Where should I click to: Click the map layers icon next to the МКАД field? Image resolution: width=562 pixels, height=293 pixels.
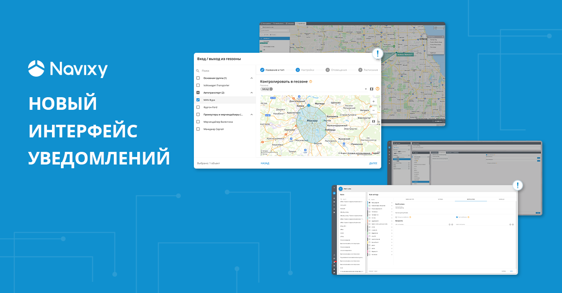point(371,88)
